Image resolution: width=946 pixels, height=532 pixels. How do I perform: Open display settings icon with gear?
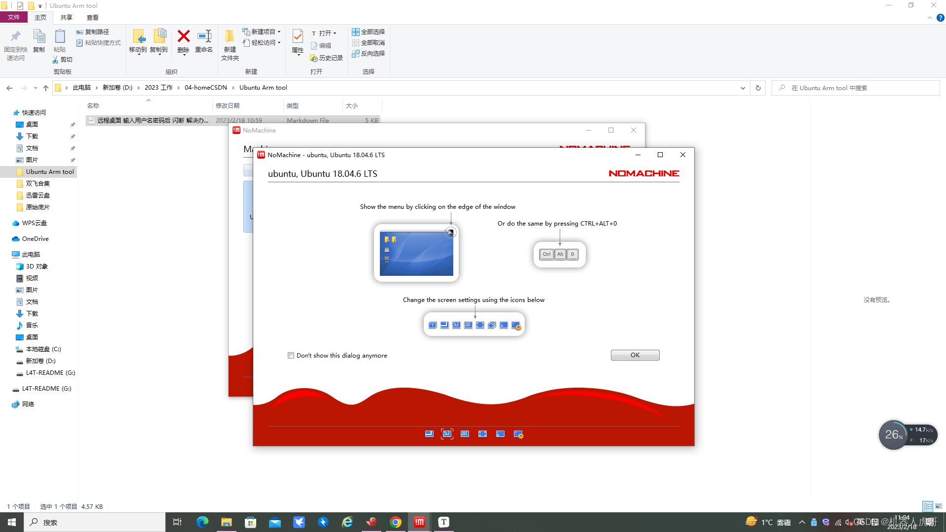click(518, 434)
